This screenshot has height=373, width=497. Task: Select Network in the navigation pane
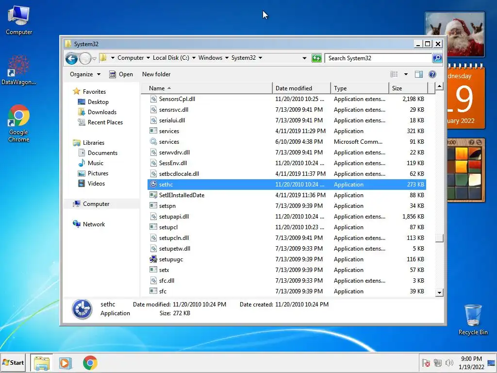coord(94,224)
